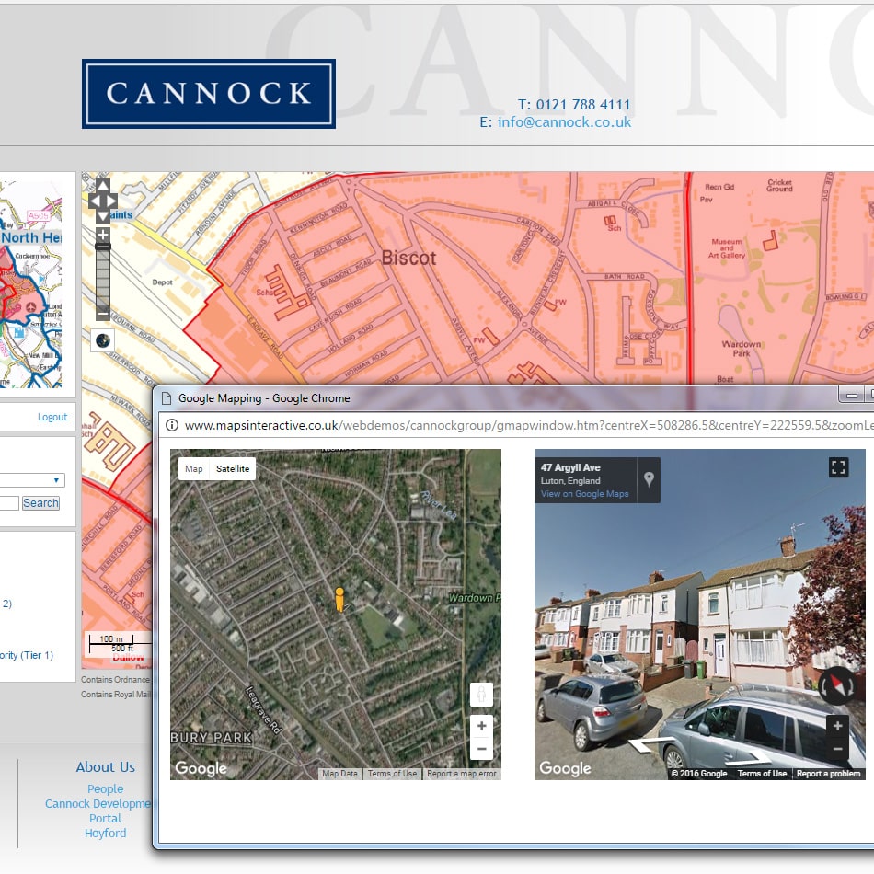Image resolution: width=874 pixels, height=874 pixels.
Task: Click the pan right arrow on map
Action: (112, 201)
